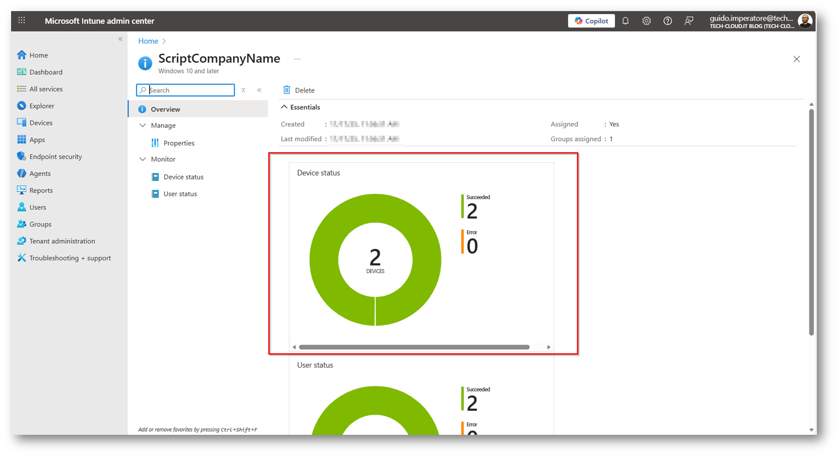
Task: Open Device status under Monitor
Action: [x=183, y=177]
